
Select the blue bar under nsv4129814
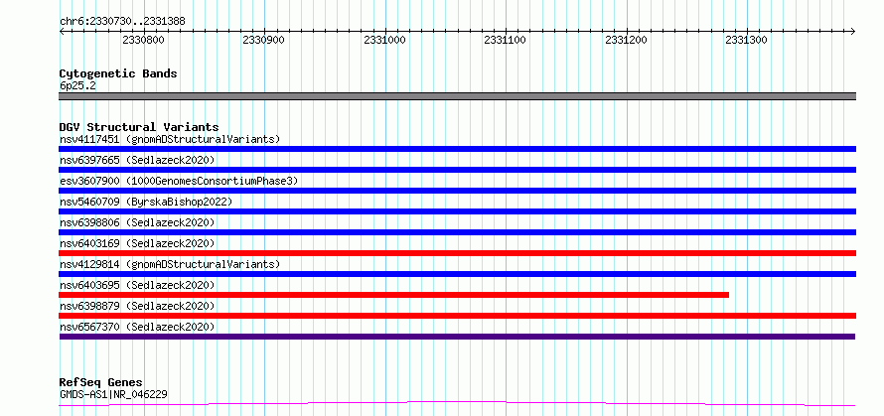(457, 274)
